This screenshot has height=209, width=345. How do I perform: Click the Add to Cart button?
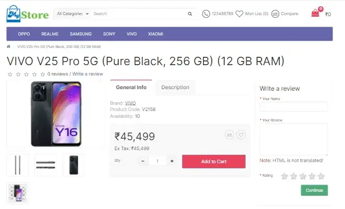pyautogui.click(x=213, y=162)
